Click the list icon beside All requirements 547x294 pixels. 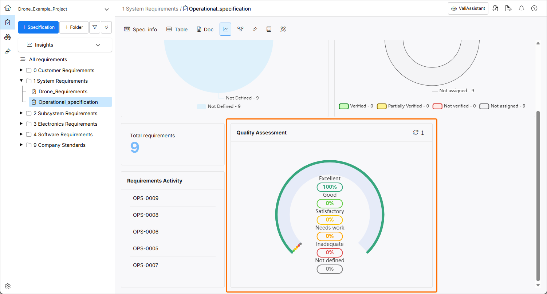coord(23,59)
